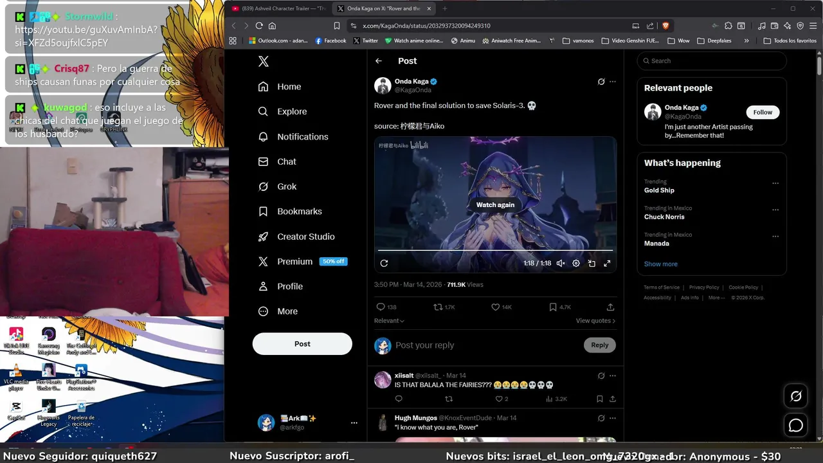
Task: Open the floating messages button
Action: [x=796, y=425]
